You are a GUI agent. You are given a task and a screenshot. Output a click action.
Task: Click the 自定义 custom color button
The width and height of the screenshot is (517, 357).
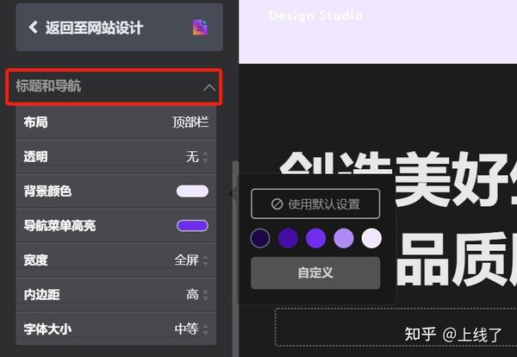(315, 272)
